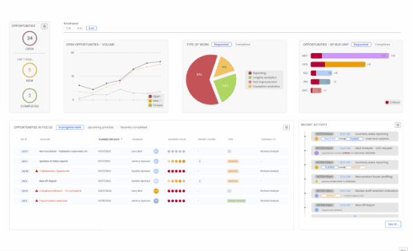Toggle Reporting in pie chart legend
The height and width of the screenshot is (251, 413).
tap(257, 73)
